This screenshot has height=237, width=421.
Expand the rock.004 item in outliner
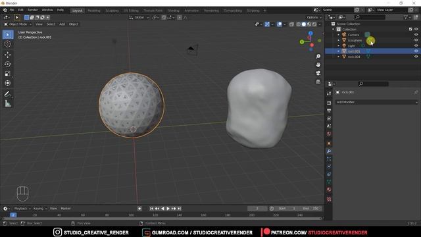tap(338, 57)
